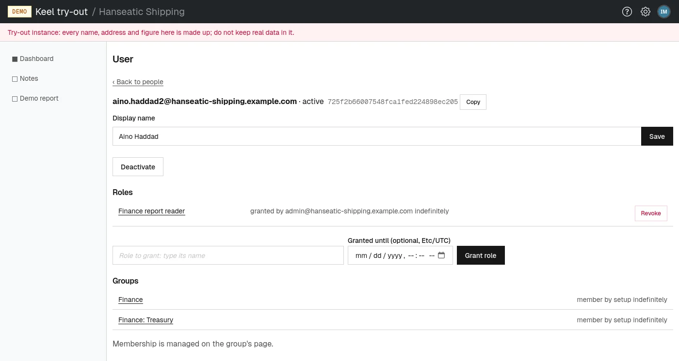Click the aino.haddad2 email address text
679x361 pixels.
pyautogui.click(x=205, y=102)
